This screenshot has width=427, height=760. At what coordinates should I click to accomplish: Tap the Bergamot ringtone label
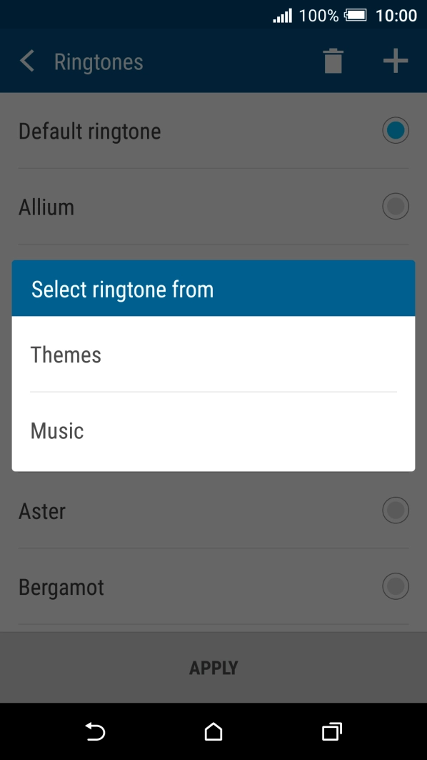pos(61,588)
